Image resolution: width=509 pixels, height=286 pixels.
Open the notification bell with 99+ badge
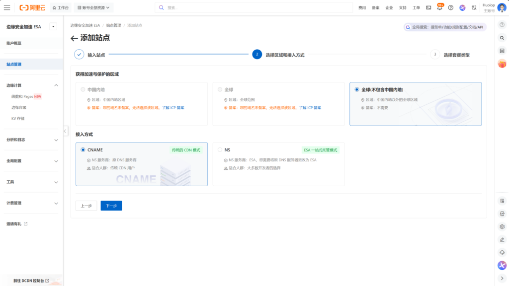click(x=440, y=7)
